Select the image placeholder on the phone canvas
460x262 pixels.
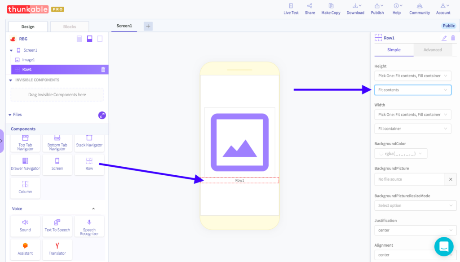click(x=240, y=142)
